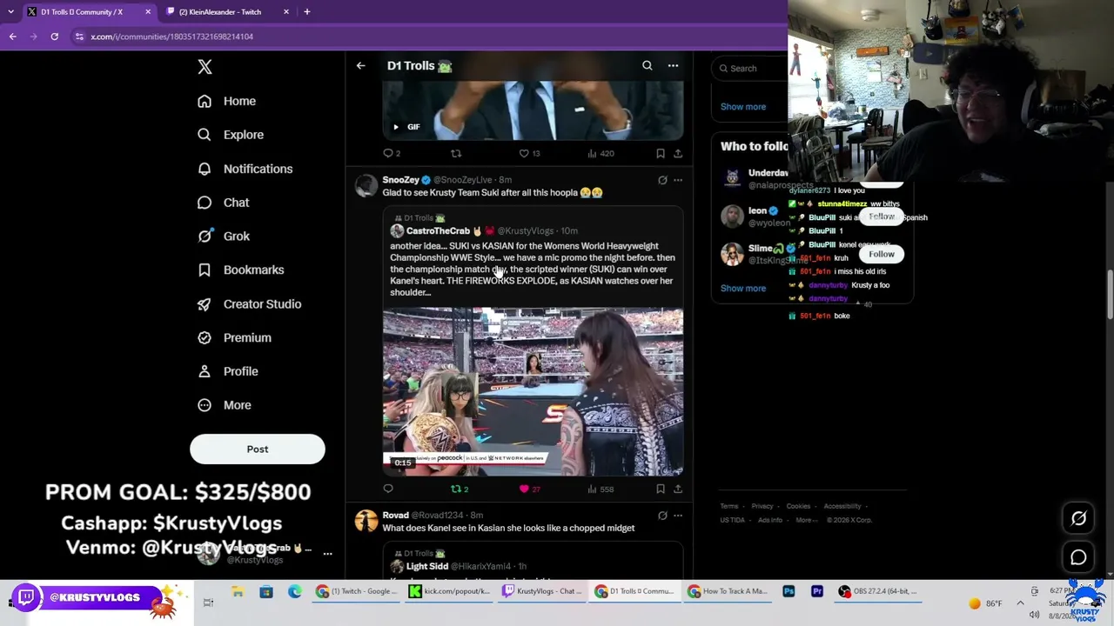Image resolution: width=1114 pixels, height=626 pixels.
Task: Open Photoshop from the taskbar
Action: (x=789, y=592)
